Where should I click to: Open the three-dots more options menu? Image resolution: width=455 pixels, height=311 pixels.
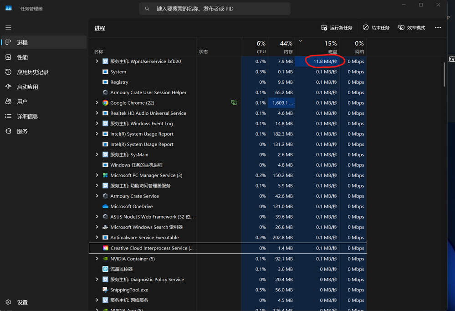438,28
